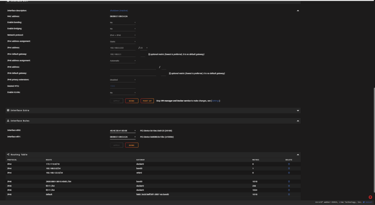The image size is (375, 205).
Task: Click DONE under Interface Rules
Action: (x=132, y=145)
